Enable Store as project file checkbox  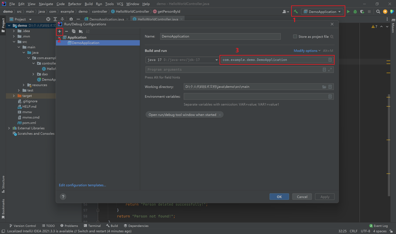tap(295, 36)
